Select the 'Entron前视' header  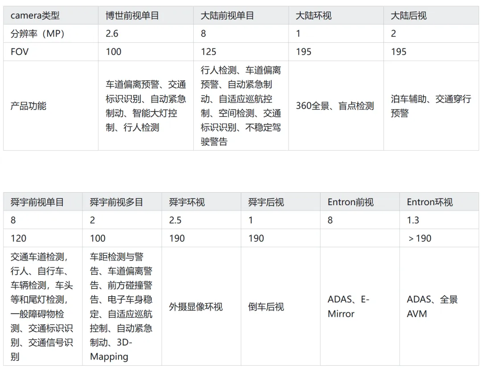click(360, 202)
